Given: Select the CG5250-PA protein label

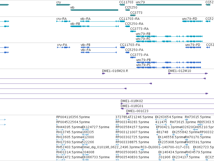Looking at the screenshot, I should [x=134, y=50].
